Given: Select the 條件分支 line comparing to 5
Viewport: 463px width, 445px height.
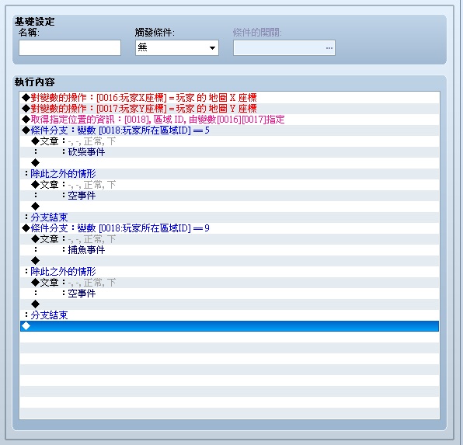Looking at the screenshot, I should [x=229, y=130].
